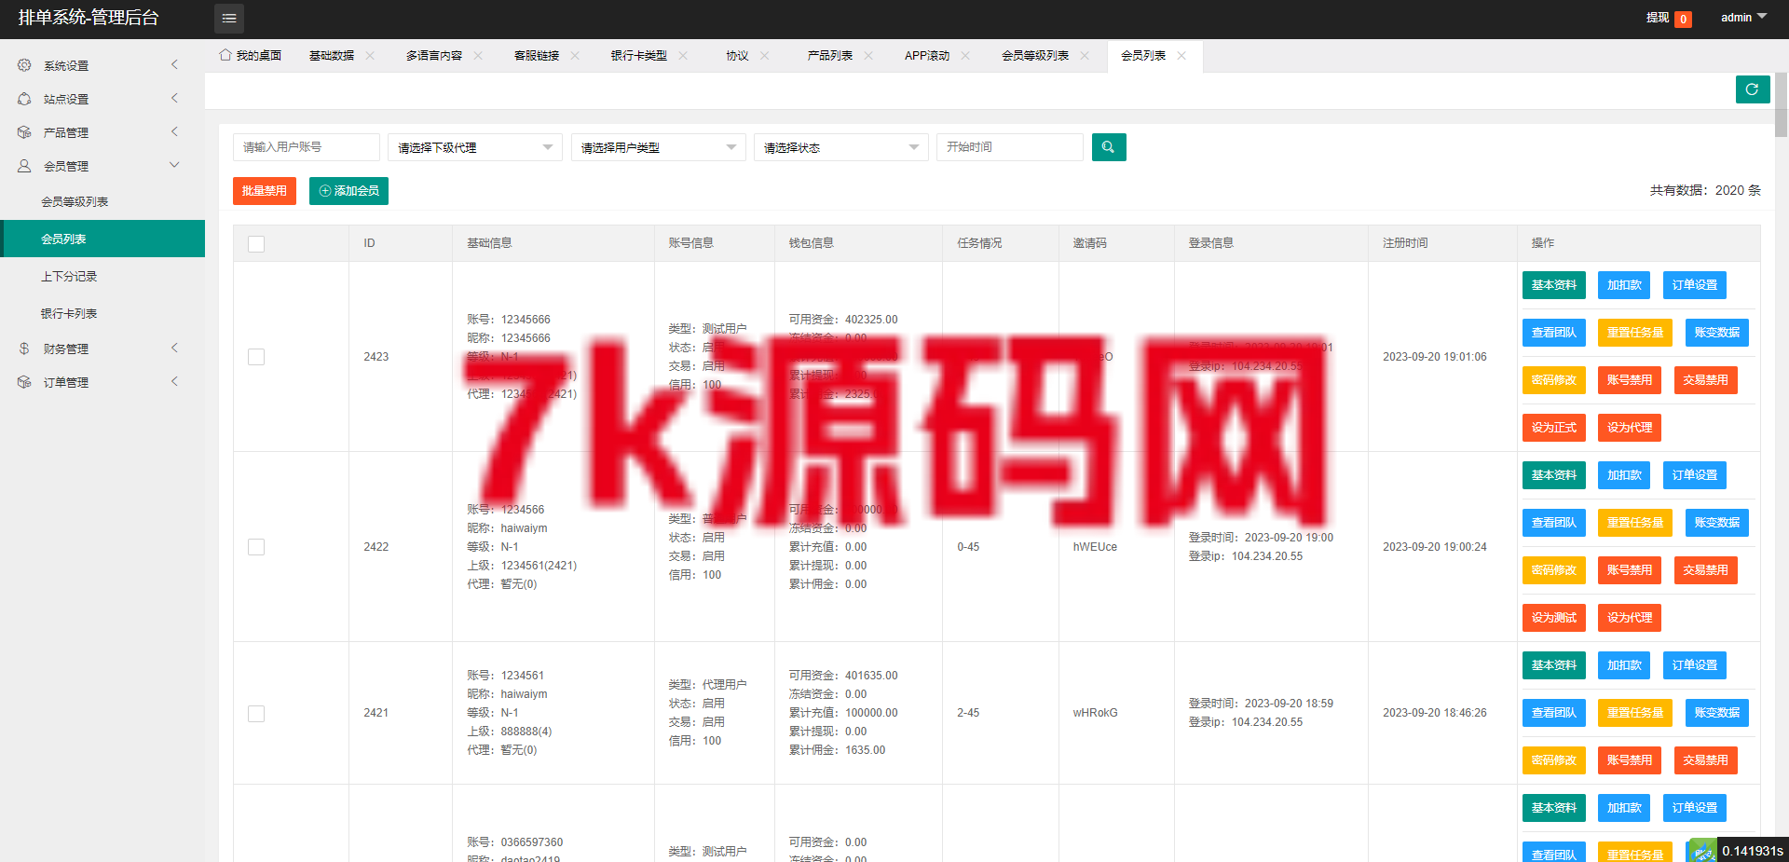Close the 银行卡类型 tab
This screenshot has height=862, width=1789.
pos(683,56)
